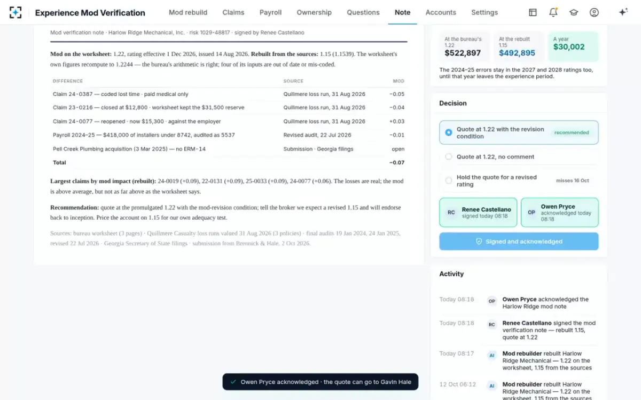Click the Recommendation paragraph
Screen dimensions: 641x400
[229, 212]
